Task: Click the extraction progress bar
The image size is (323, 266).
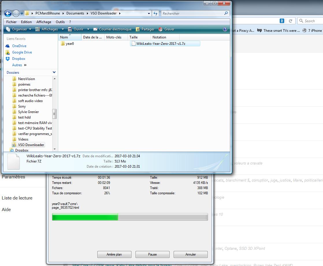Action: (130, 217)
